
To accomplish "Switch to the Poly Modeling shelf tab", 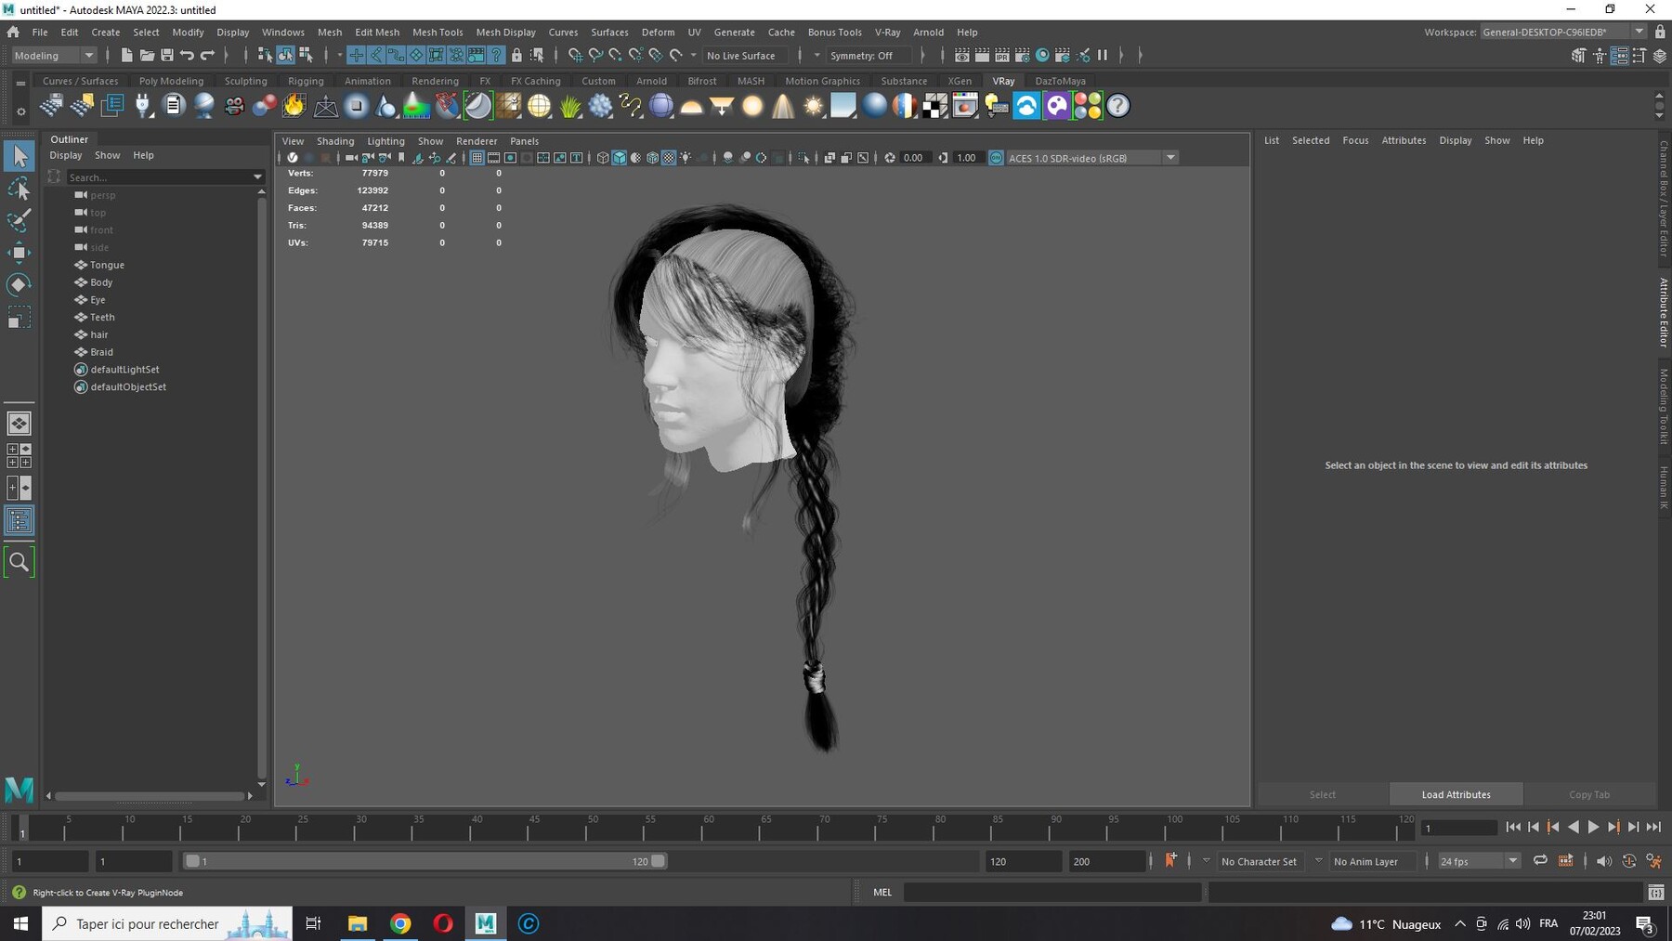I will (171, 81).
